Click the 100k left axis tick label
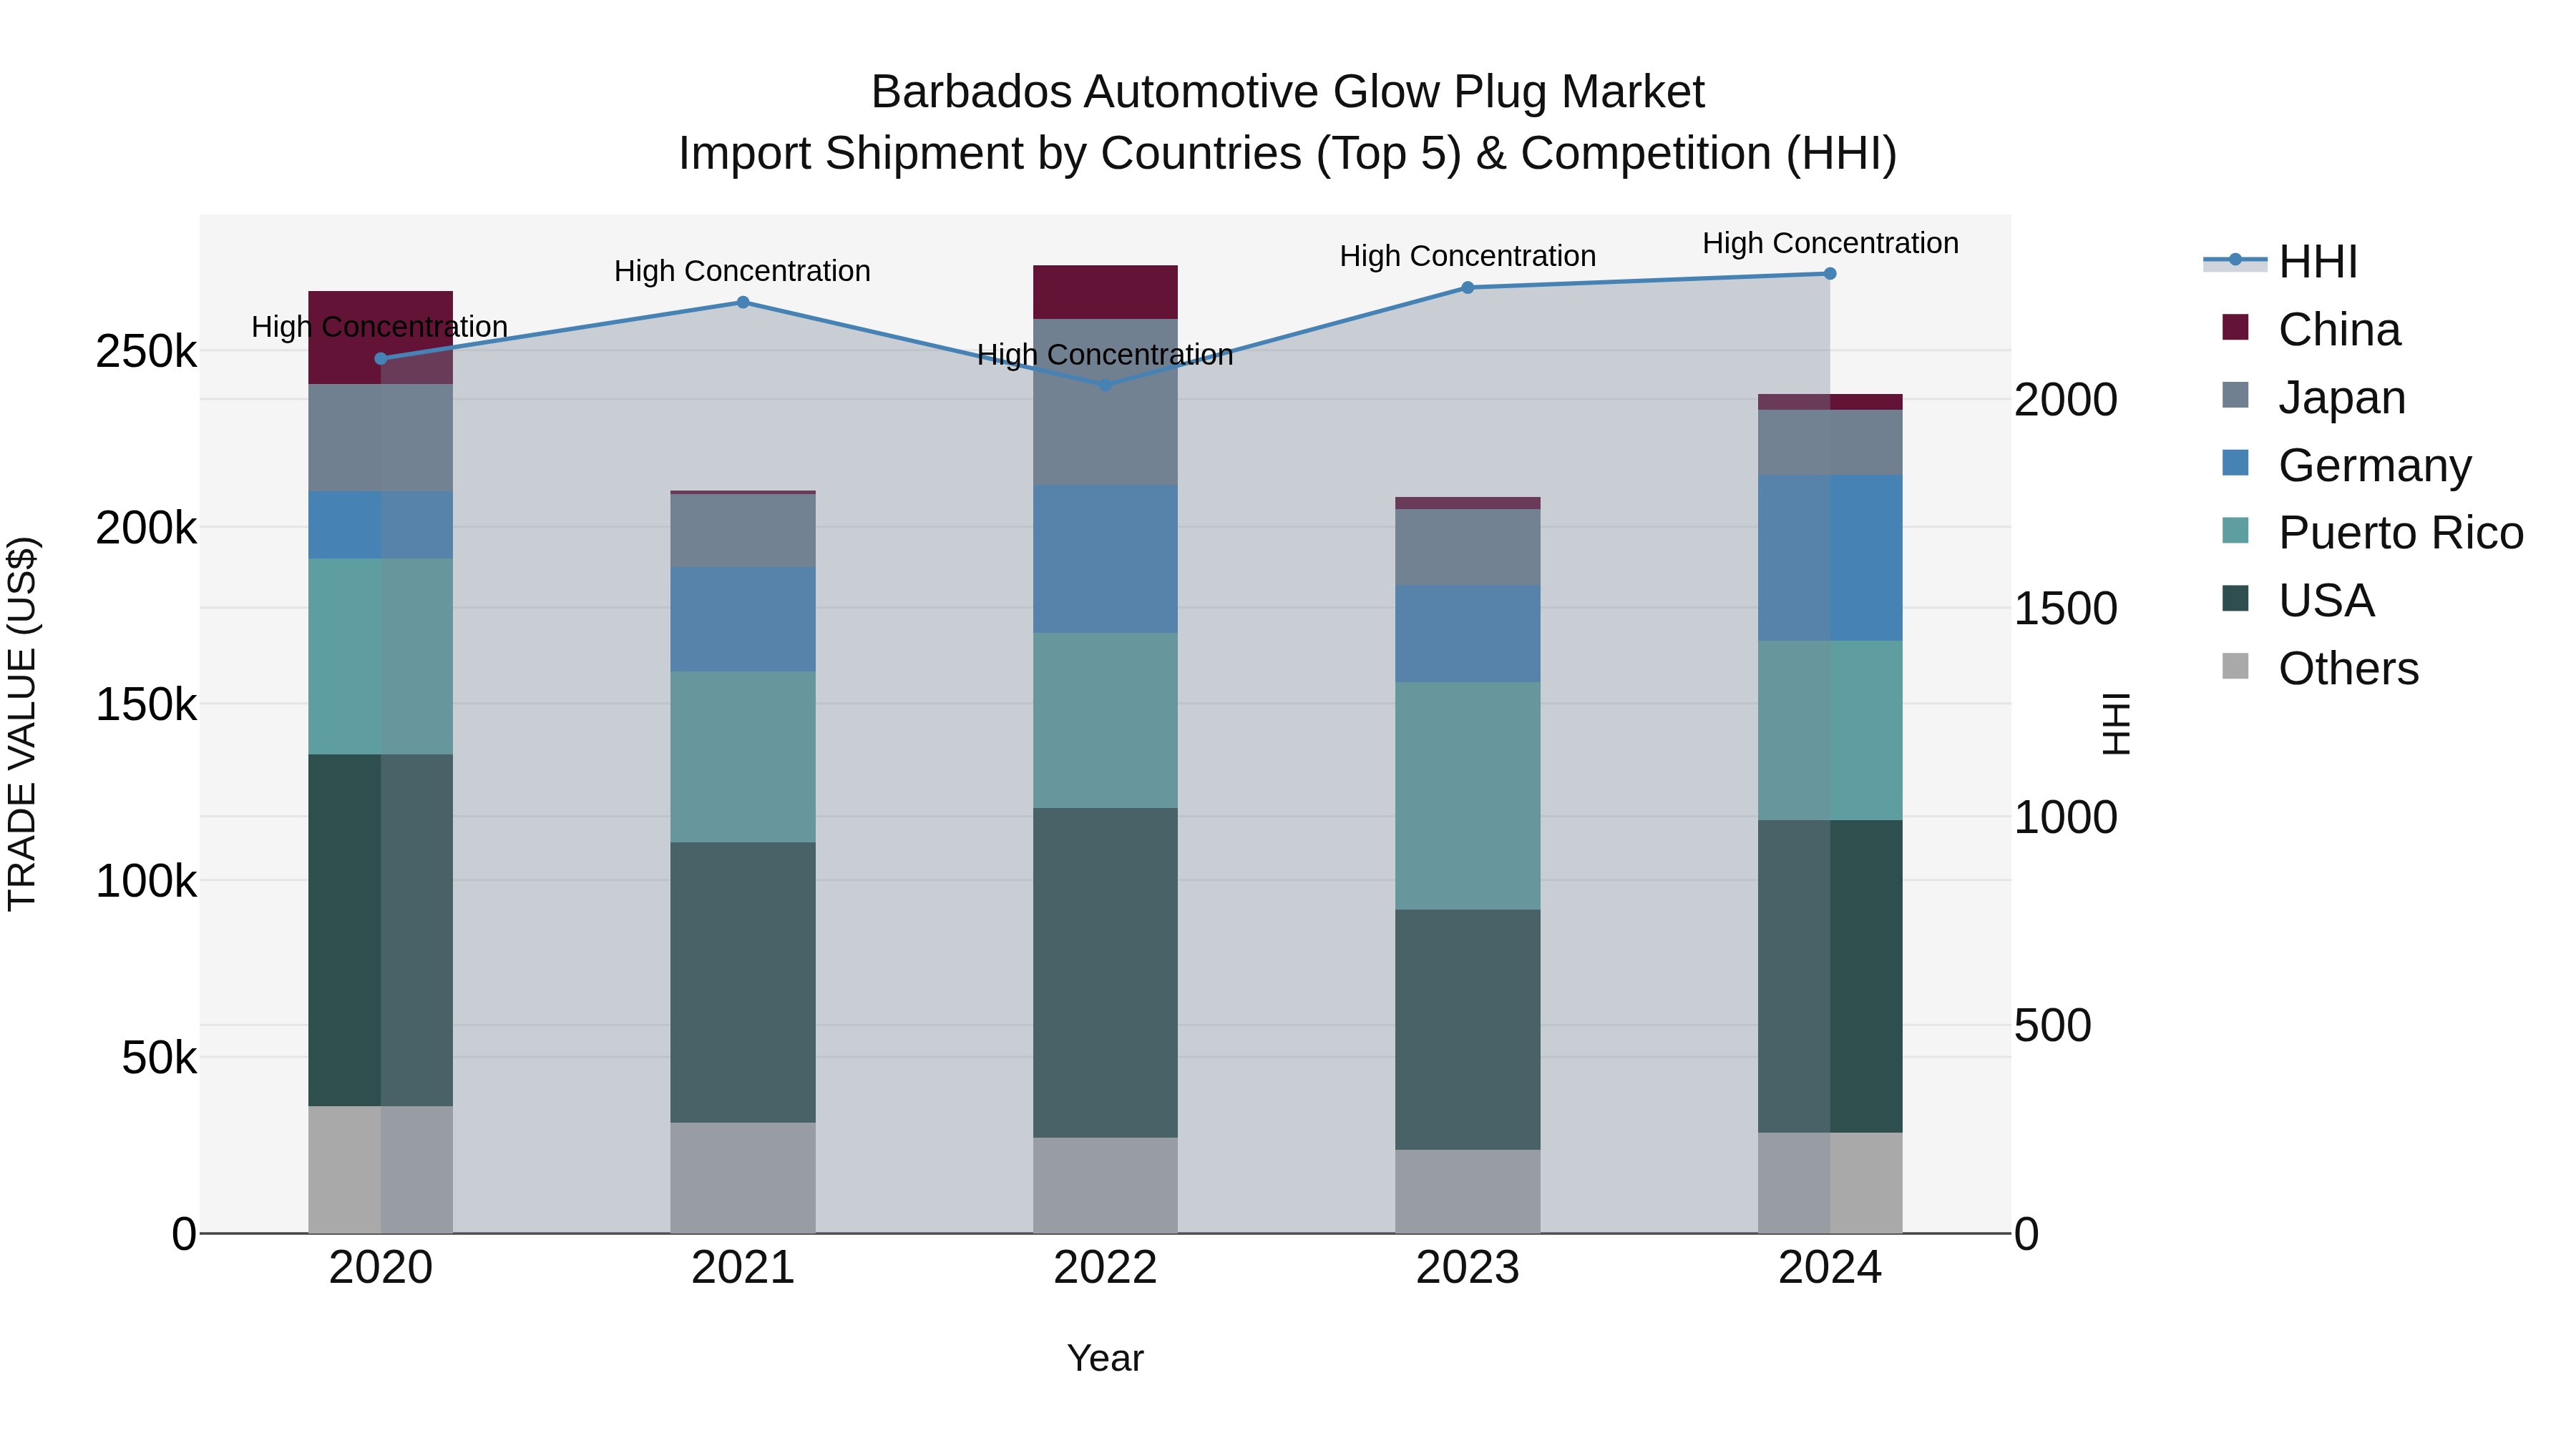The width and height of the screenshot is (2576, 1448). tap(146, 882)
